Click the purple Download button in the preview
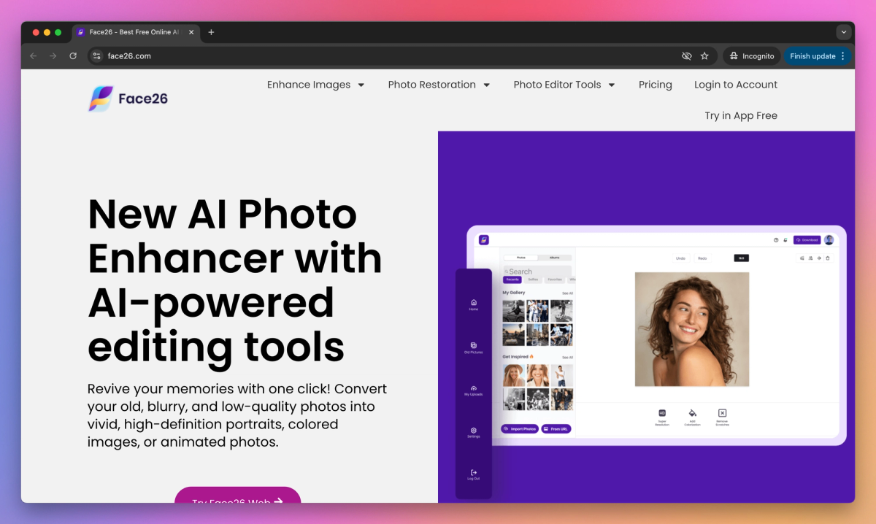 point(807,239)
